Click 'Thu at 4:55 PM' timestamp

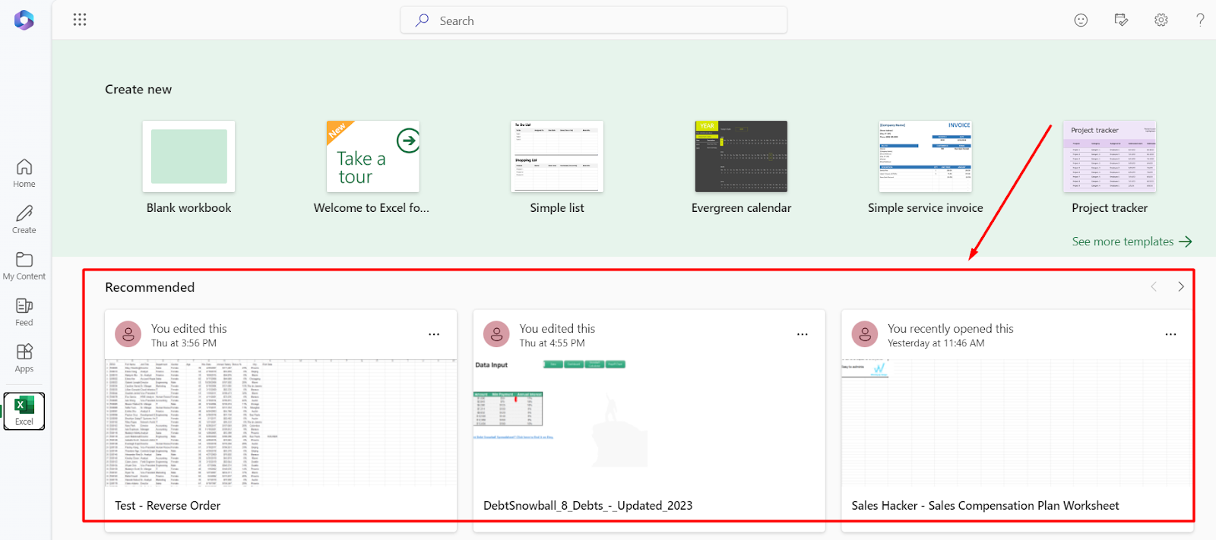click(553, 343)
